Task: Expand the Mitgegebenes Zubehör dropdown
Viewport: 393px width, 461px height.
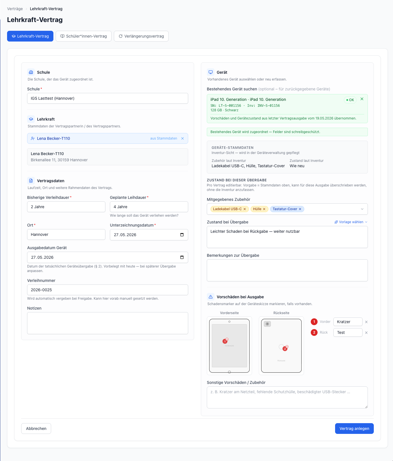Action: 362,209
